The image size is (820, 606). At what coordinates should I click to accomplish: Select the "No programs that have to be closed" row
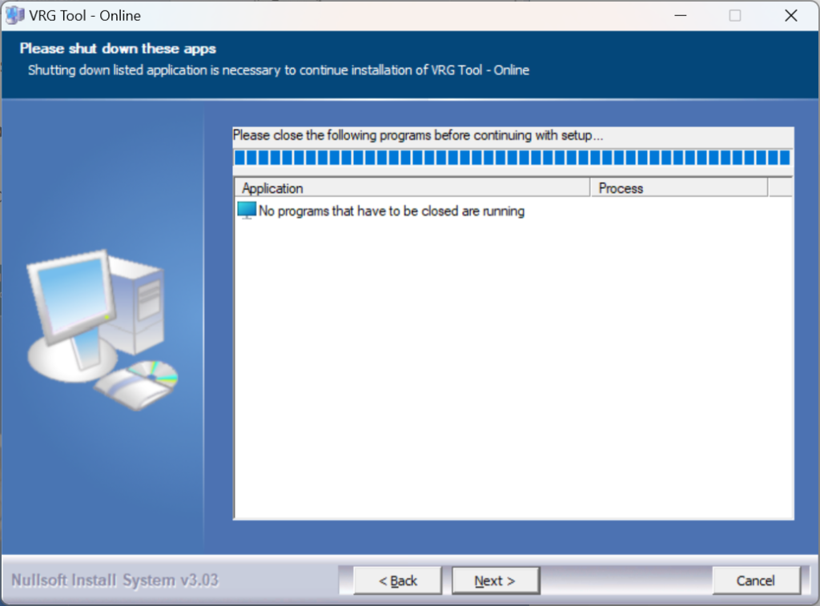coord(392,211)
